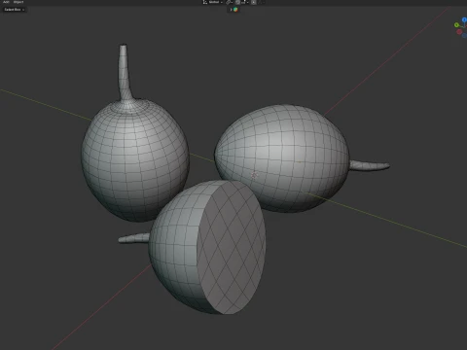The image size is (467, 350).
Task: Toggle the snap magnet icon
Action: [237, 2]
